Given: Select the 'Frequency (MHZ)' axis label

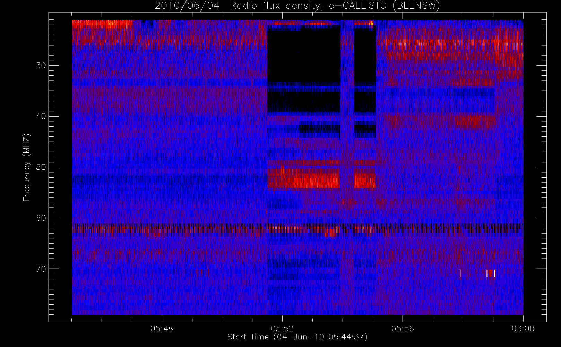Looking at the screenshot, I should 27,167.
